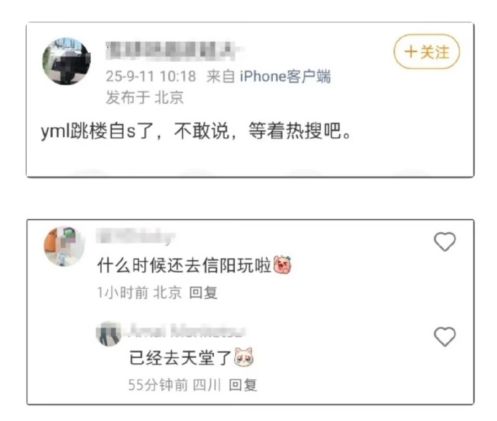Tap the 55分钟前 四川 reply timestamp
This screenshot has width=497, height=421.
coord(175,385)
